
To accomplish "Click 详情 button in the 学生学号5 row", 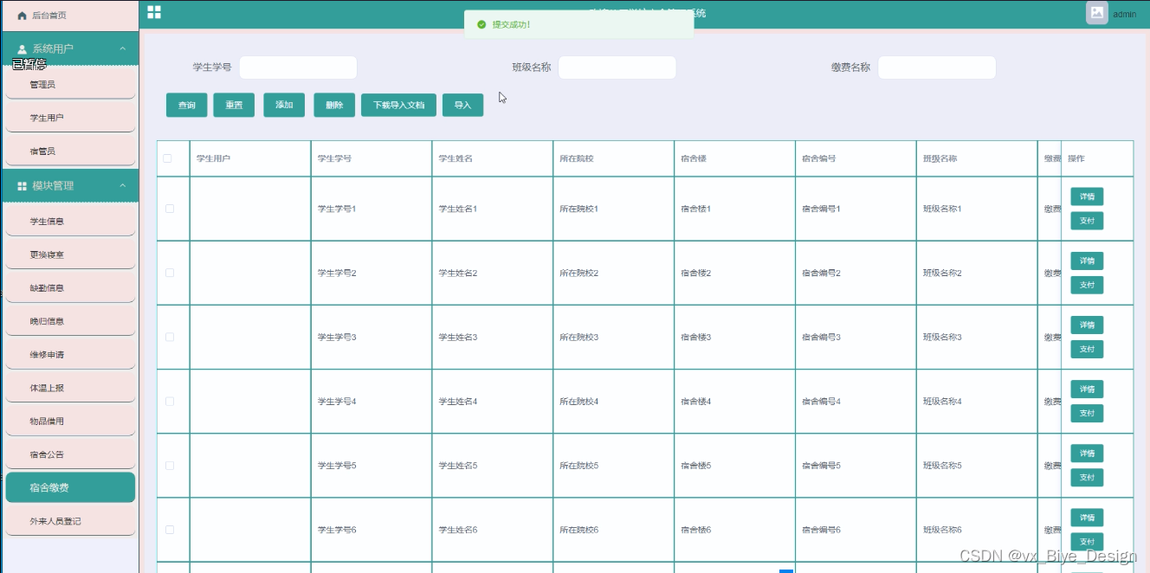I will click(x=1087, y=453).
